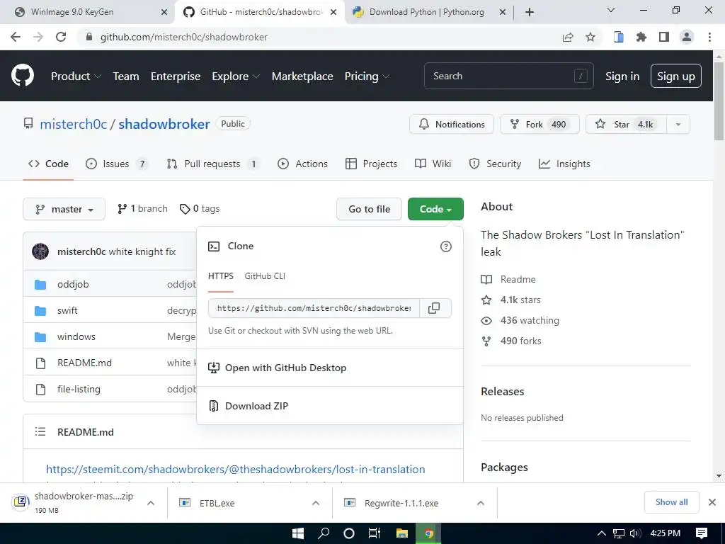Open the Wiki tab

(x=433, y=164)
